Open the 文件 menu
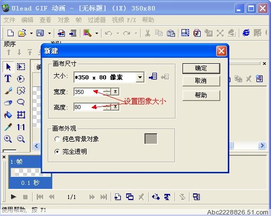Screen dimensions: 271x216 point(9,20)
